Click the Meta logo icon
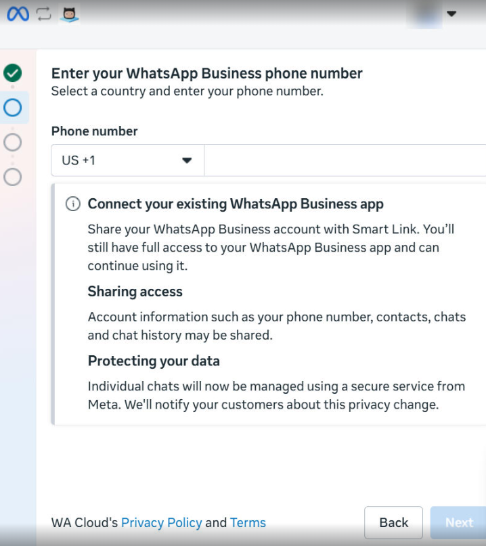 [18, 14]
